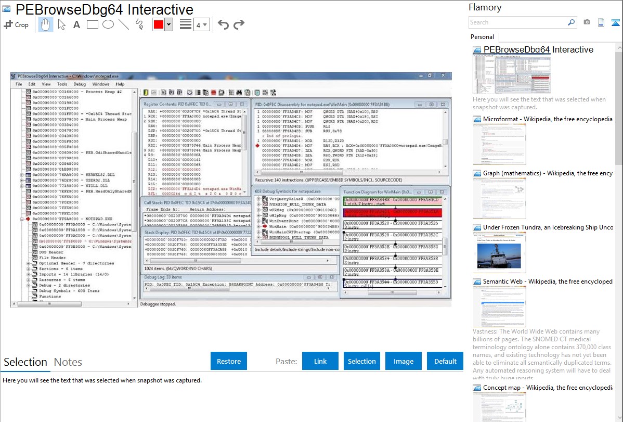The image size is (623, 422).
Task: Select the straight line tool
Action: pos(124,24)
